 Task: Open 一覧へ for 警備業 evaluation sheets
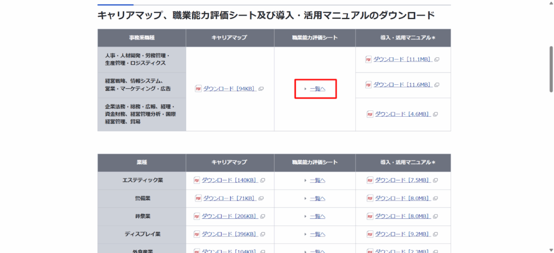tap(317, 198)
